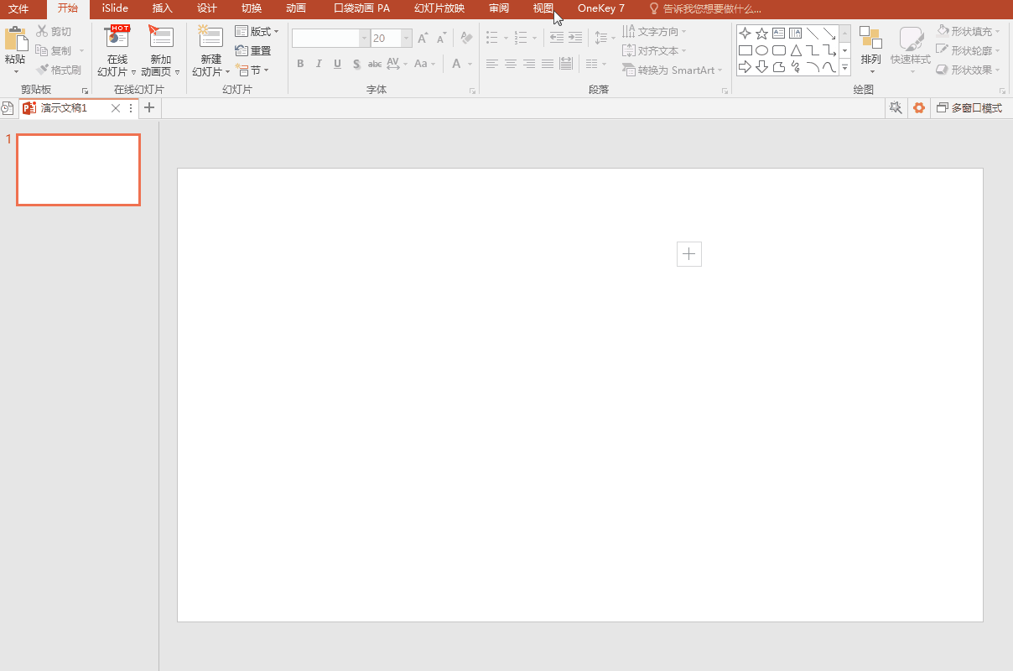
Task: Switch to the 视图 (View) tab
Action: 543,8
